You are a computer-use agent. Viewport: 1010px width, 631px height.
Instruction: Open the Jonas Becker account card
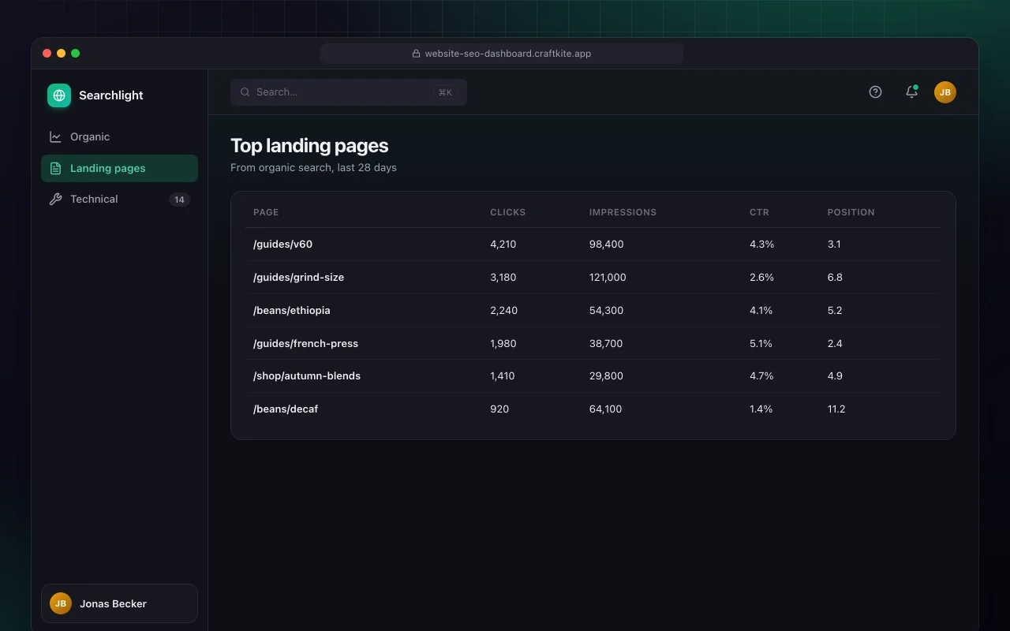[x=119, y=603]
